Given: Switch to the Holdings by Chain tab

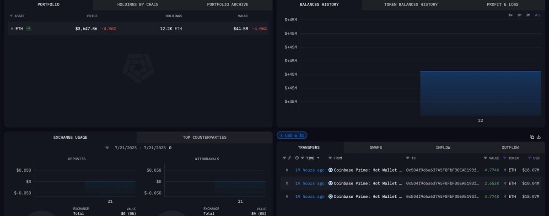Looking at the screenshot, I should 137,5.
